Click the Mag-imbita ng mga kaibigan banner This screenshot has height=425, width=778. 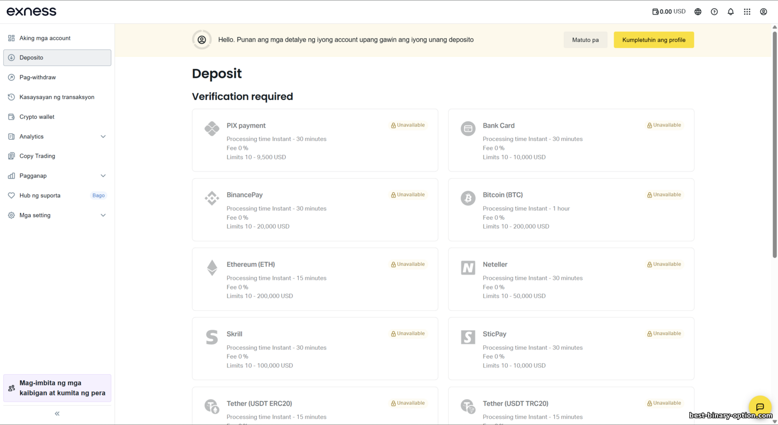click(57, 388)
